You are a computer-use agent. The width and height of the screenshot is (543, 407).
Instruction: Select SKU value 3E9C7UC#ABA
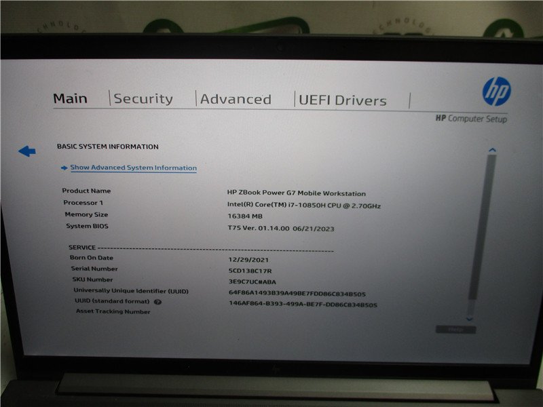[252, 282]
